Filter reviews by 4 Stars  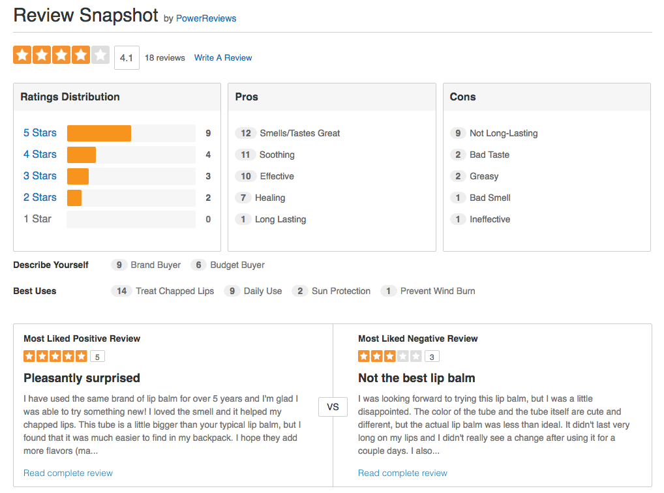40,155
